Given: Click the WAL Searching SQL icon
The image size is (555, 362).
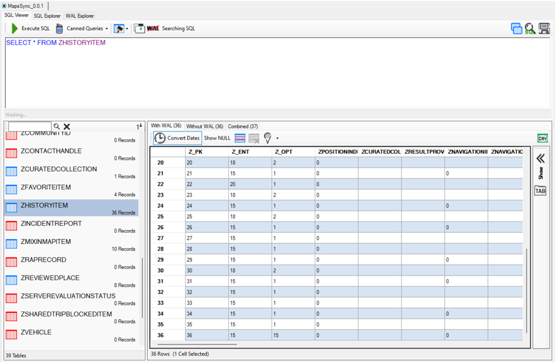Looking at the screenshot, I should [x=153, y=28].
